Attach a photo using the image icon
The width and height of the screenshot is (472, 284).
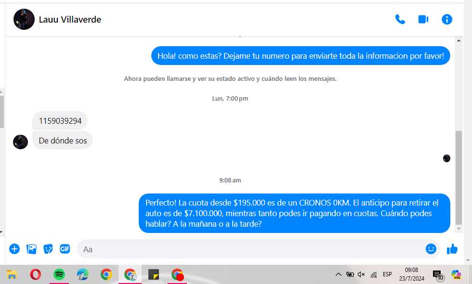click(32, 249)
